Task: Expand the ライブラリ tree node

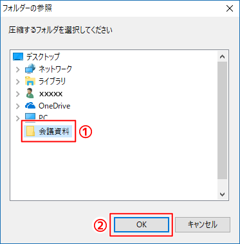Action: [18, 82]
